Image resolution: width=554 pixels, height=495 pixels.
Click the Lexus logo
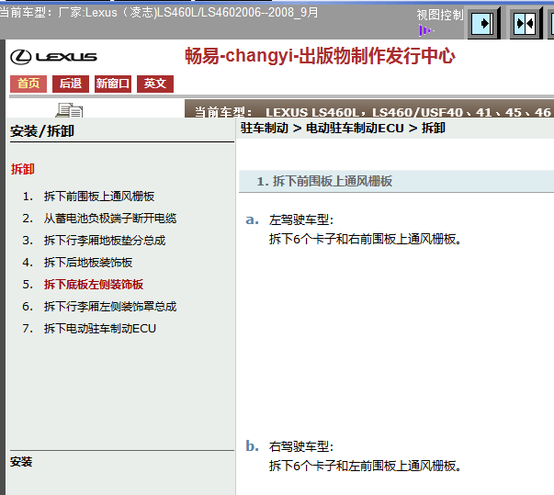click(53, 57)
